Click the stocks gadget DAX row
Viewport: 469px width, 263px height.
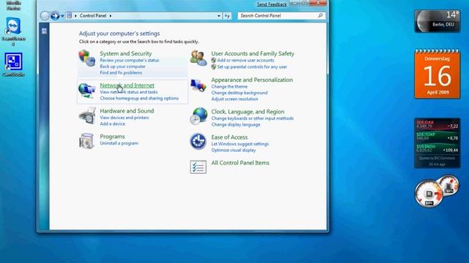click(437, 124)
